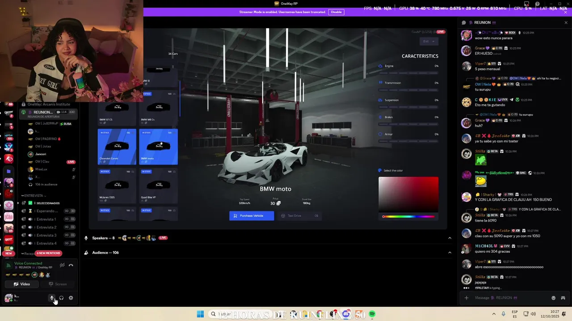This screenshot has width=572, height=321.
Task: Click the Engine progress bar
Action: tap(408, 73)
